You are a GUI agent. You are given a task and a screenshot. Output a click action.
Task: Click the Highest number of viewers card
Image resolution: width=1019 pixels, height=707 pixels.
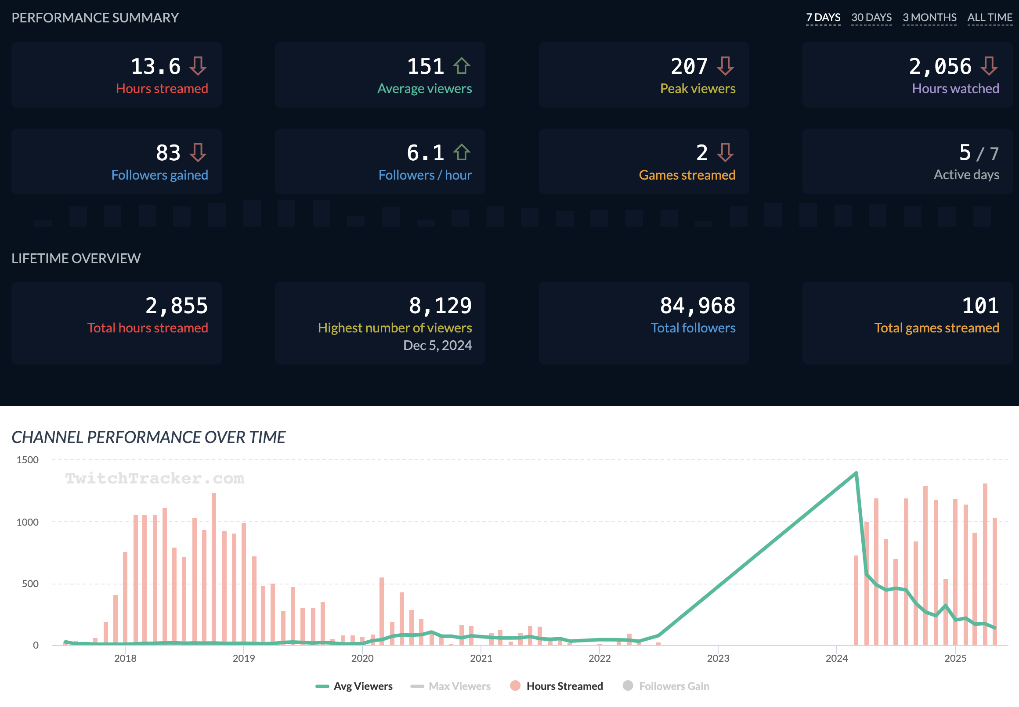[x=379, y=322]
